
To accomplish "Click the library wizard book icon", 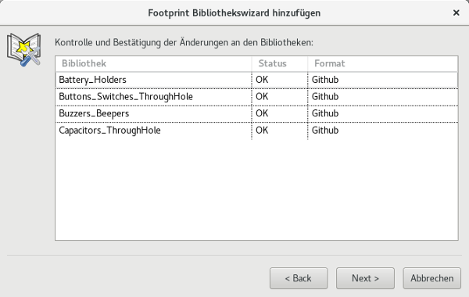I will pyautogui.click(x=24, y=50).
